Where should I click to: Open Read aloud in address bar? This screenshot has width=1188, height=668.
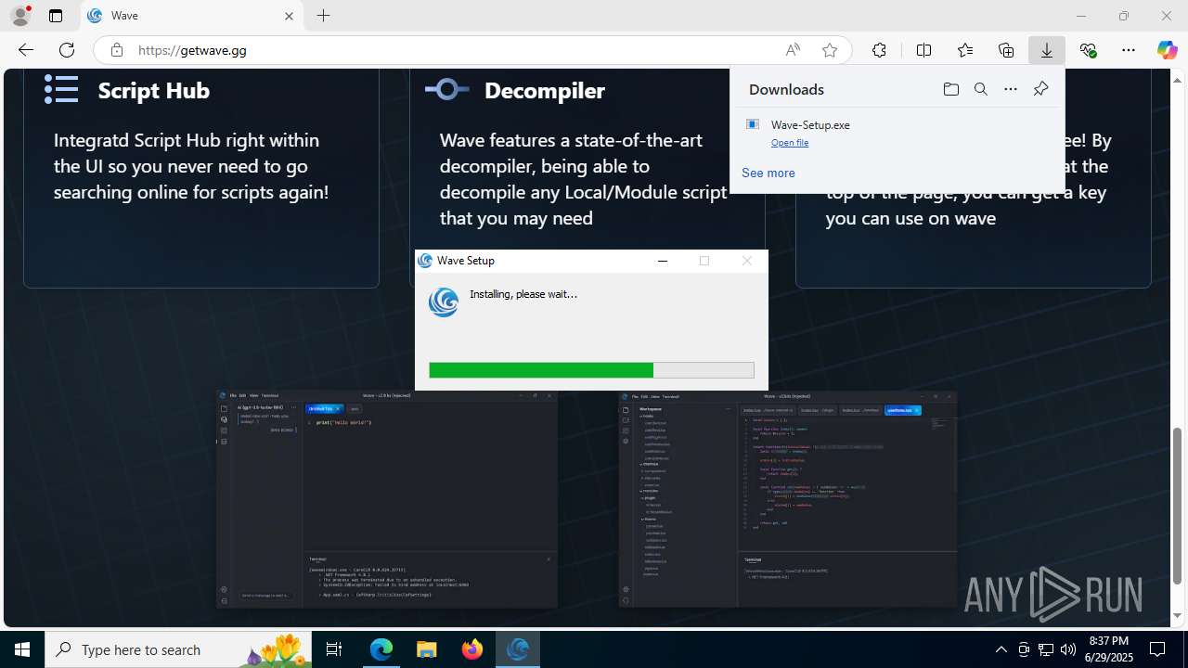click(x=793, y=50)
